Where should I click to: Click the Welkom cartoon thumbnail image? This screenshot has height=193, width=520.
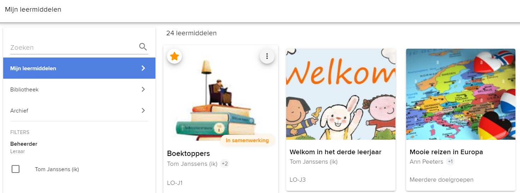pos(341,94)
